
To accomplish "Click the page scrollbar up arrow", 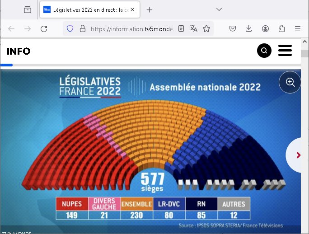I will (x=304, y=42).
